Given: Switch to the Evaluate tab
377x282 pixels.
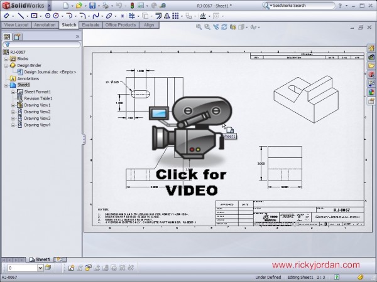Looking at the screenshot, I should click(90, 25).
